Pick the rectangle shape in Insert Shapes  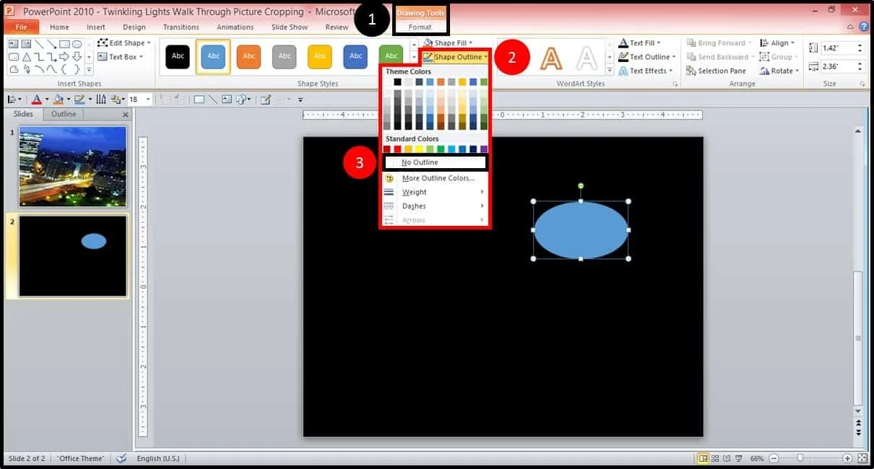[x=64, y=44]
